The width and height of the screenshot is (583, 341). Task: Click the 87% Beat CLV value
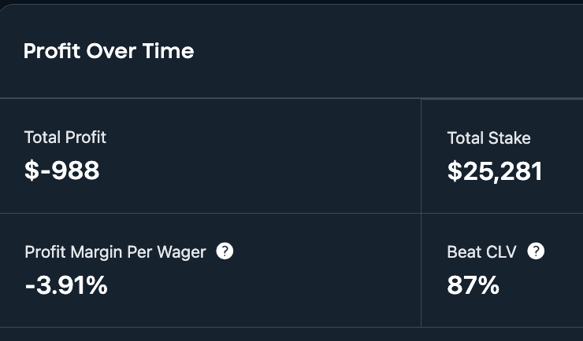(x=473, y=285)
